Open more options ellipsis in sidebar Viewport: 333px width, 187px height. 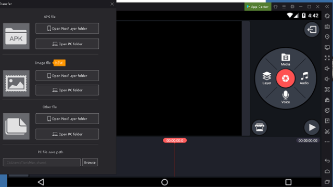point(327,142)
